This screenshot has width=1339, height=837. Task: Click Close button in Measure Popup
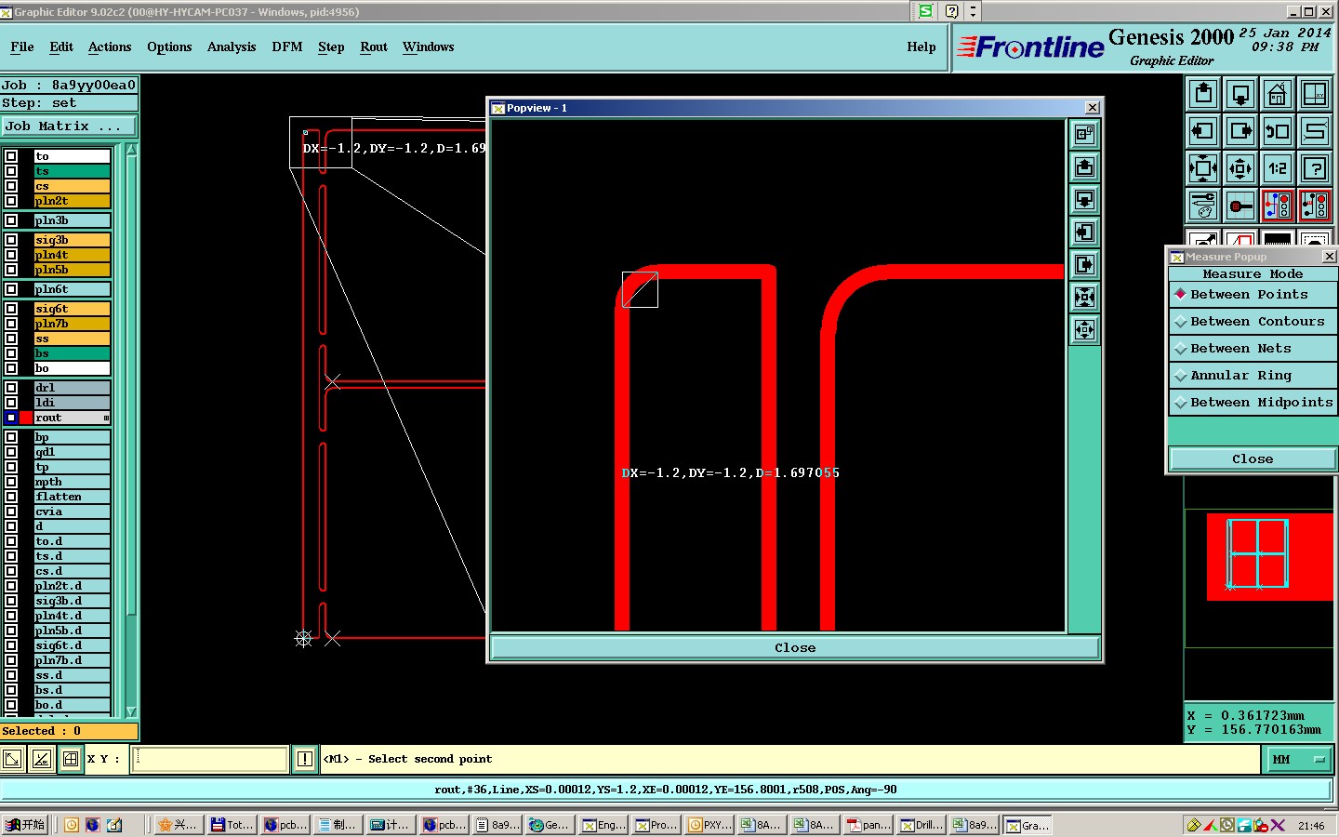coord(1253,459)
